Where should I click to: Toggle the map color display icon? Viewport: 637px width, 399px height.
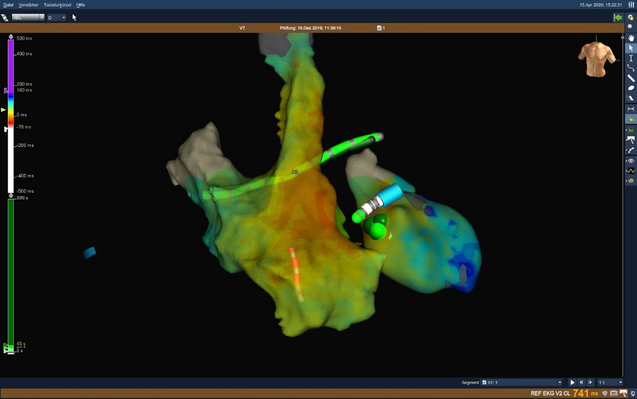point(630,181)
